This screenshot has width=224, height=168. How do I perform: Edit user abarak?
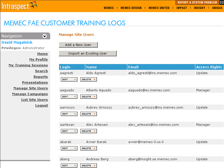pyautogui.click(x=69, y=148)
